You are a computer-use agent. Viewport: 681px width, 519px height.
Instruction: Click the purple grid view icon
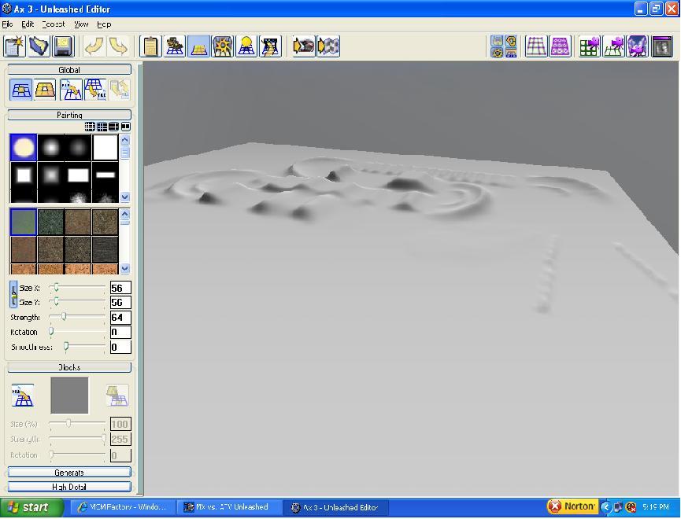(x=536, y=46)
